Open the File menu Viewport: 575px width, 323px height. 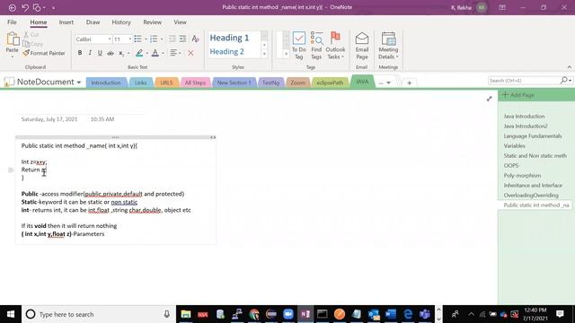(x=12, y=22)
